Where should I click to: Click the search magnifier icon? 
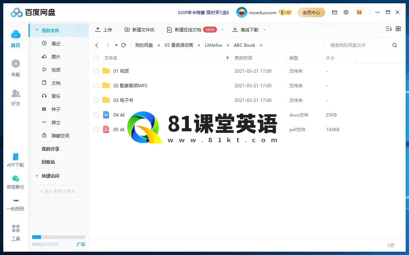click(x=395, y=45)
